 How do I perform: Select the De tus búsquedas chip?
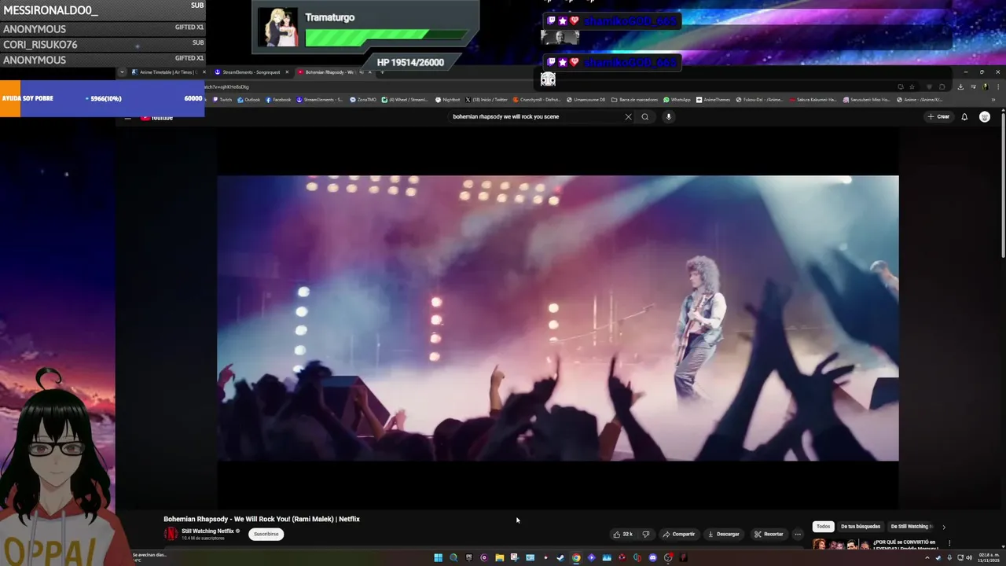point(861,526)
